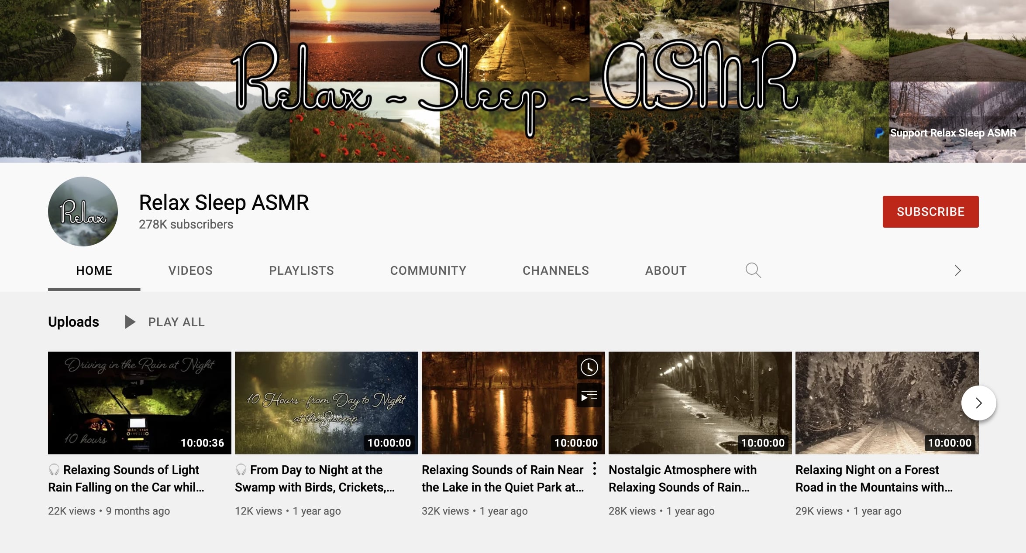This screenshot has width=1026, height=553.
Task: Click the Relax Sleep ASMR channel avatar
Action: click(x=83, y=211)
